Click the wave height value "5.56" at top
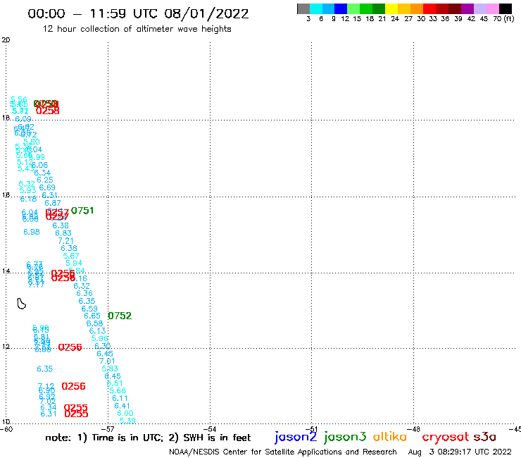The image size is (521, 458). point(18,99)
